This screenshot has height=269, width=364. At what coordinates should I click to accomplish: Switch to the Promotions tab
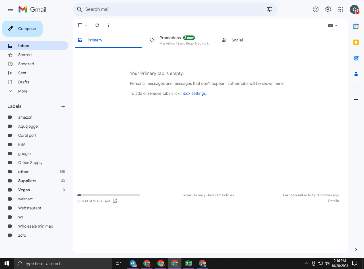[x=180, y=40]
